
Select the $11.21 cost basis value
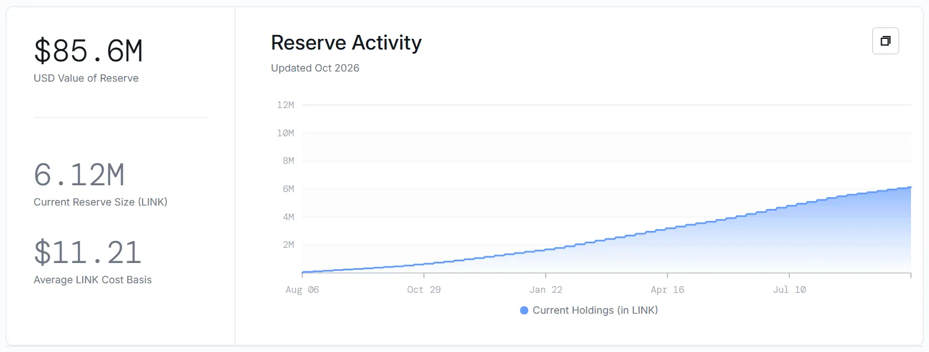(88, 252)
